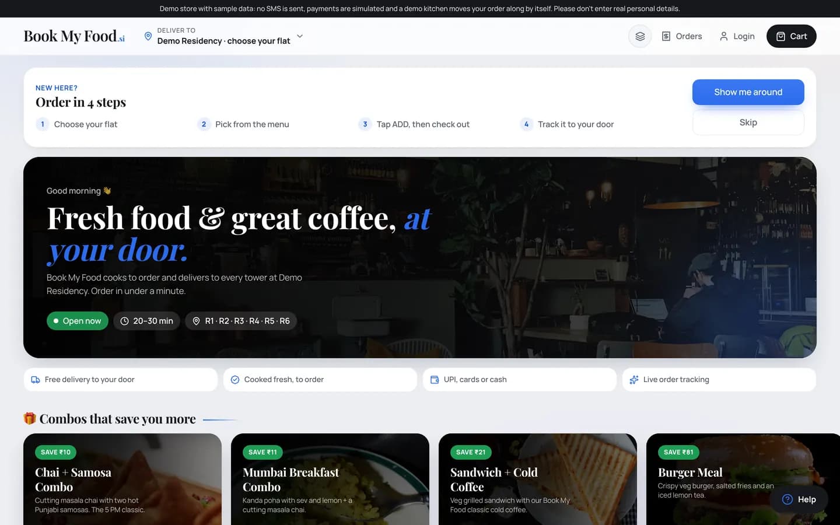Open the Sandwich + Cold Coffee card
840x525 pixels.
pyautogui.click(x=538, y=479)
